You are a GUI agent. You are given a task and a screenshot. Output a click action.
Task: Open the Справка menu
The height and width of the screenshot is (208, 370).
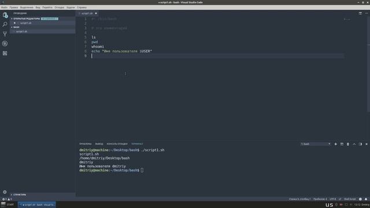pyautogui.click(x=82, y=8)
